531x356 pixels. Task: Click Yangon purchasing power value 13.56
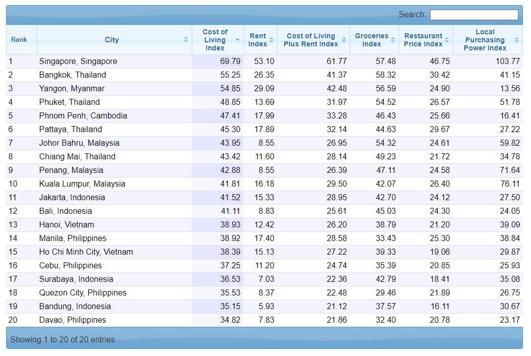tap(510, 89)
